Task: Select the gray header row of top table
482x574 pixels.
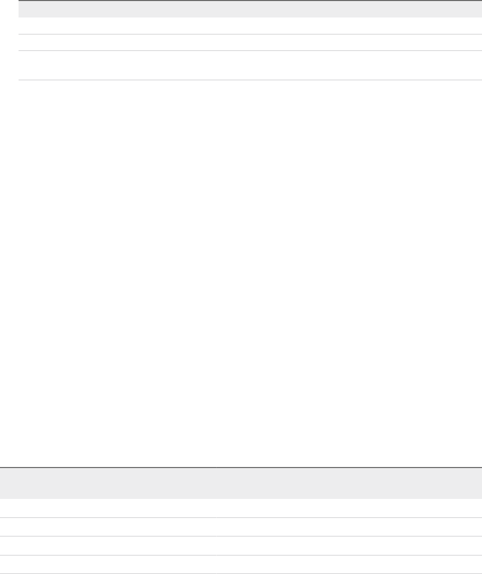Action: click(250, 9)
